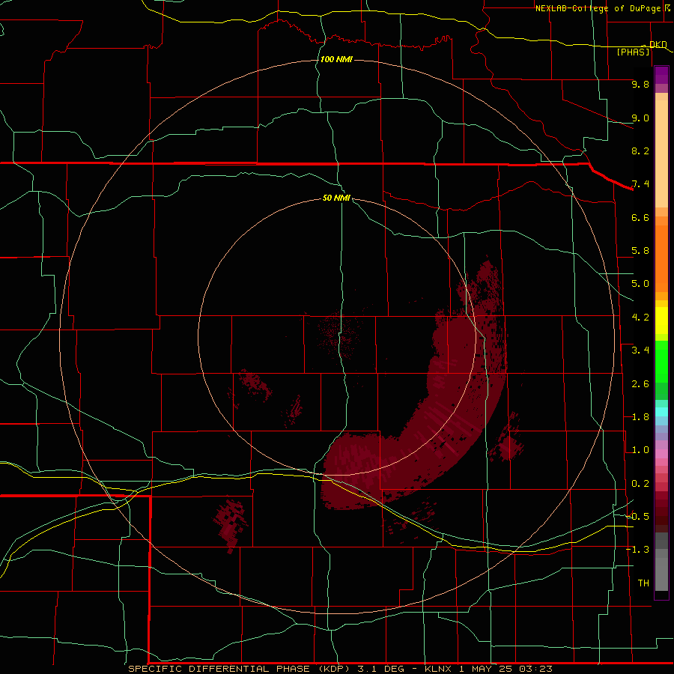Click the 3.4 scale value

coord(640,350)
